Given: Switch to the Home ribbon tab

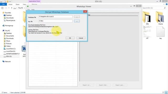Looking at the screenshot, I should (x=10, y=4).
